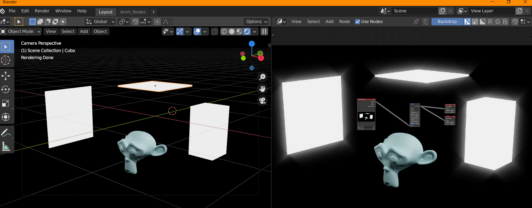Open the node editor type dropdown
This screenshot has width=532, height=208.
coord(281,22)
